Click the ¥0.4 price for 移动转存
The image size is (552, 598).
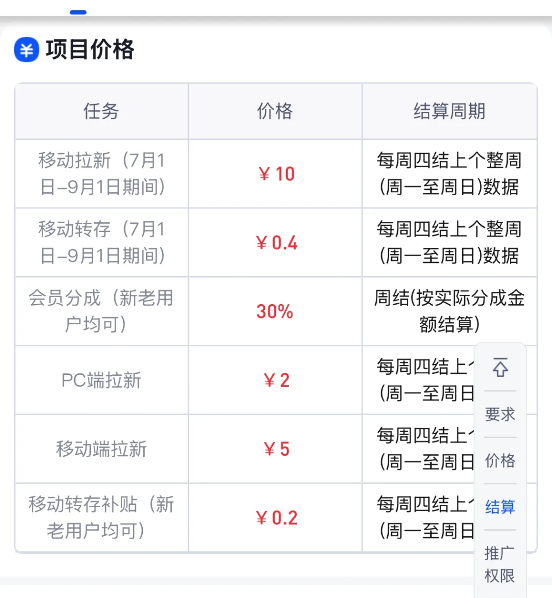coord(276,243)
